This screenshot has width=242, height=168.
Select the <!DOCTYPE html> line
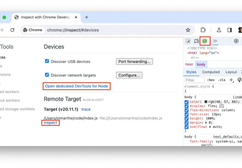(202, 48)
